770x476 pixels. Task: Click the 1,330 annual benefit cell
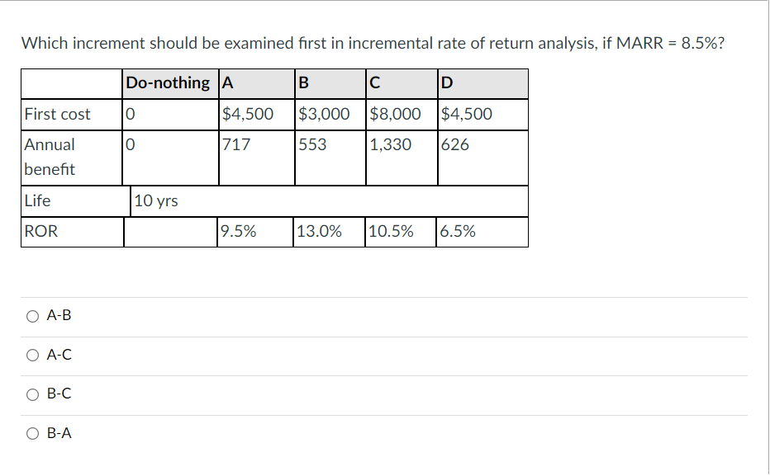pyautogui.click(x=384, y=144)
